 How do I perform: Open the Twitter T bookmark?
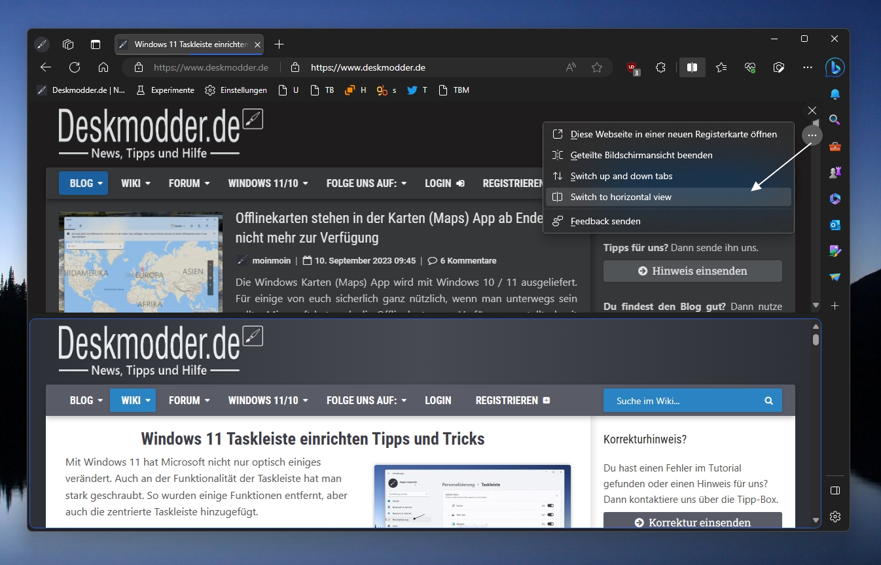click(x=417, y=90)
